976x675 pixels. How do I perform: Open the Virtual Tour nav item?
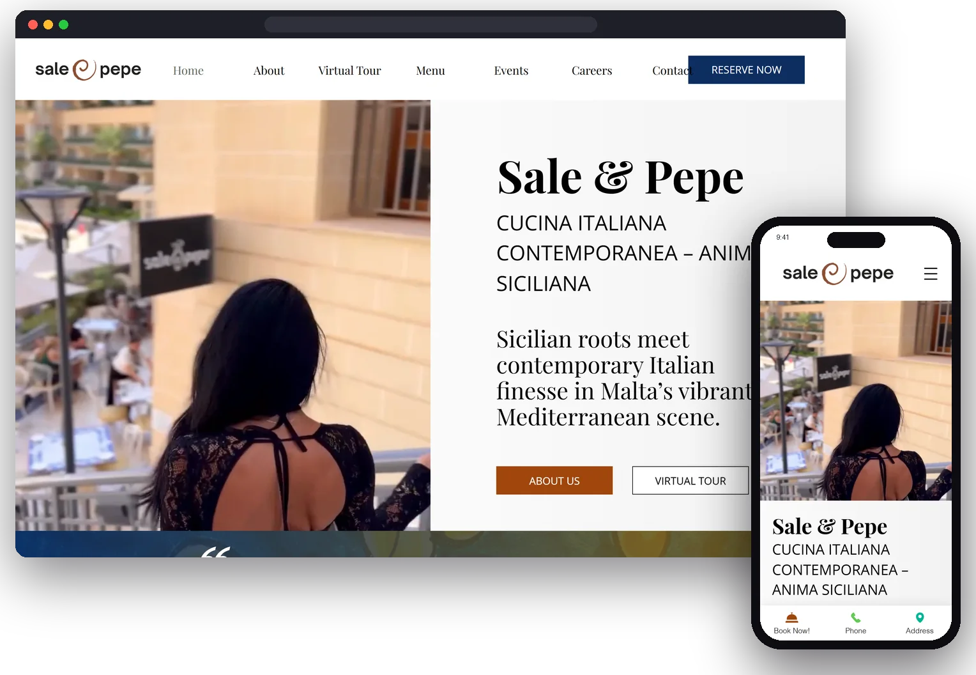349,70
